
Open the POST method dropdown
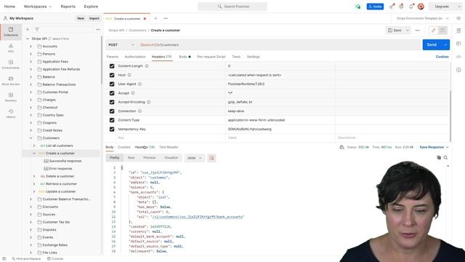pos(121,45)
